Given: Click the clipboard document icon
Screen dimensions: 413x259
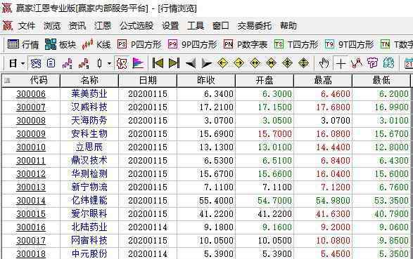Looking at the screenshot, I should tap(51, 63).
